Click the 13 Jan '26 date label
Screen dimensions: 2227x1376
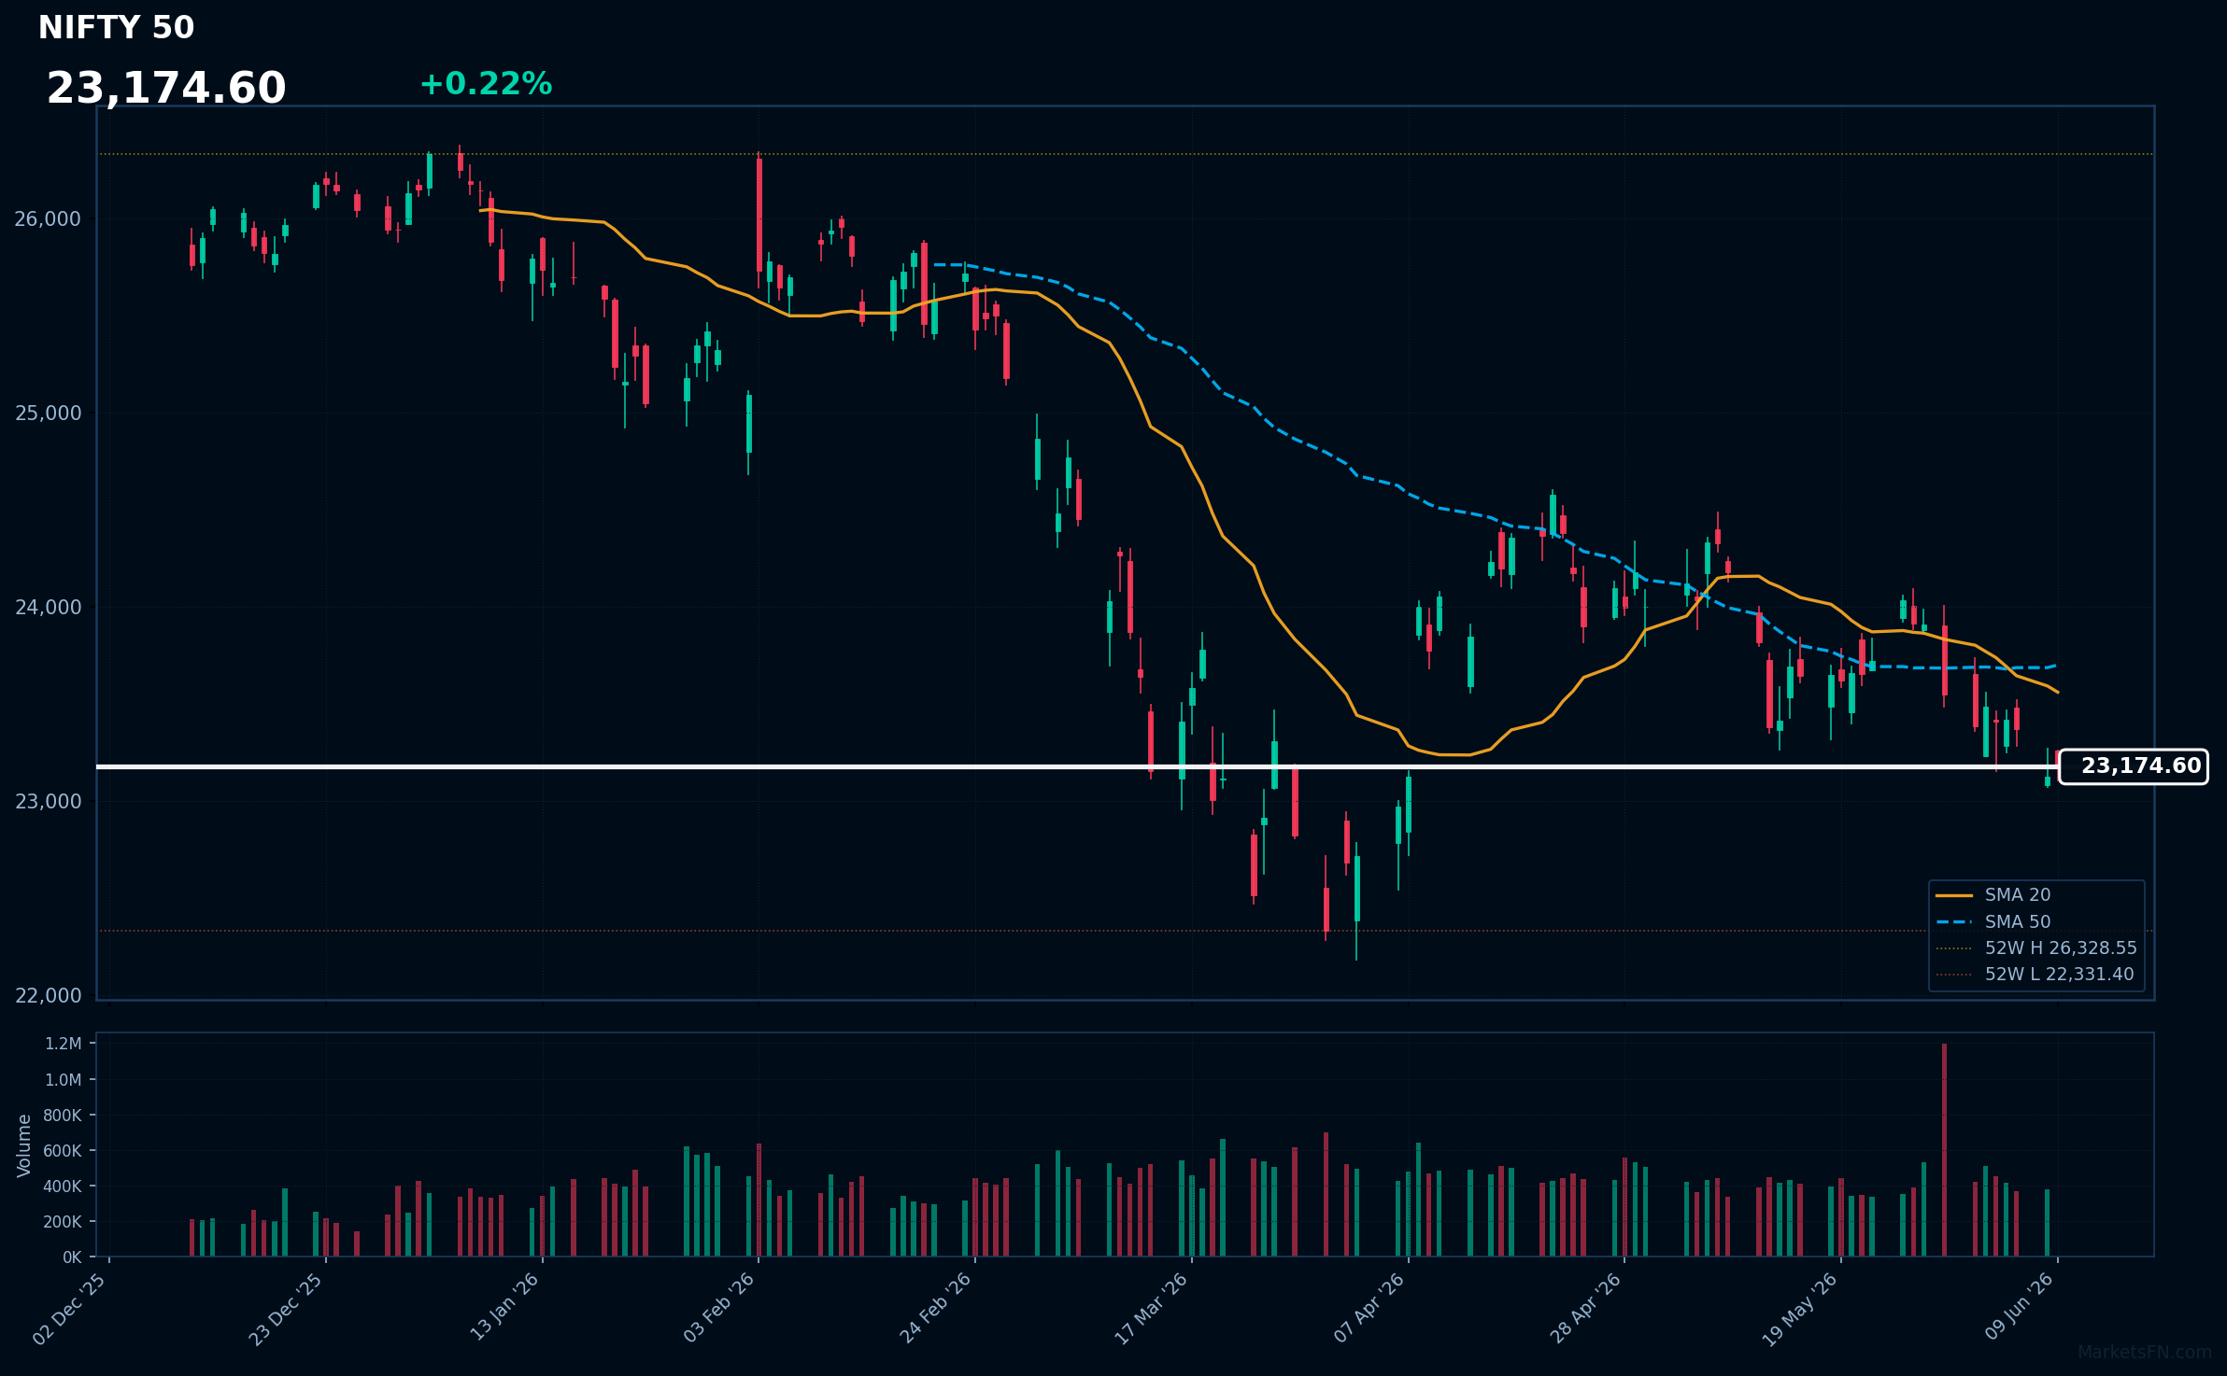click(x=504, y=1308)
